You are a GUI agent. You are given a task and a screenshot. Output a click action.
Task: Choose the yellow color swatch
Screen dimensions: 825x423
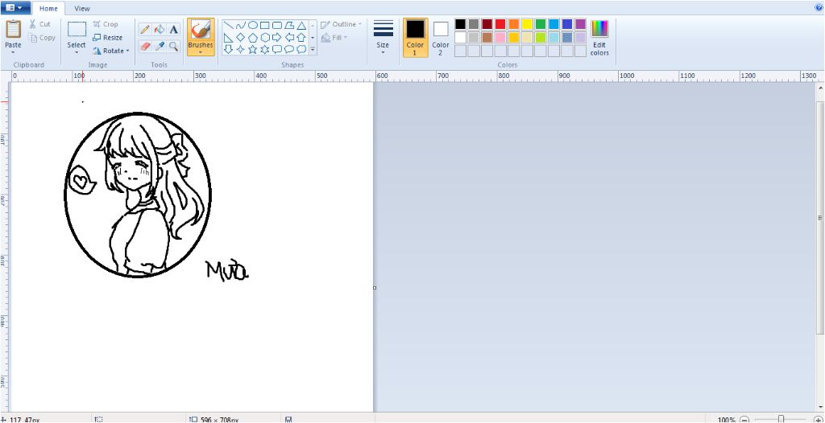click(527, 24)
